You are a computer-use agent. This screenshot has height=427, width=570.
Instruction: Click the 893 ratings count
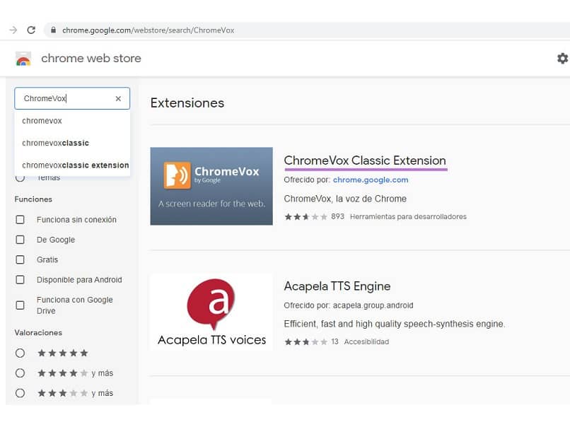tap(337, 216)
